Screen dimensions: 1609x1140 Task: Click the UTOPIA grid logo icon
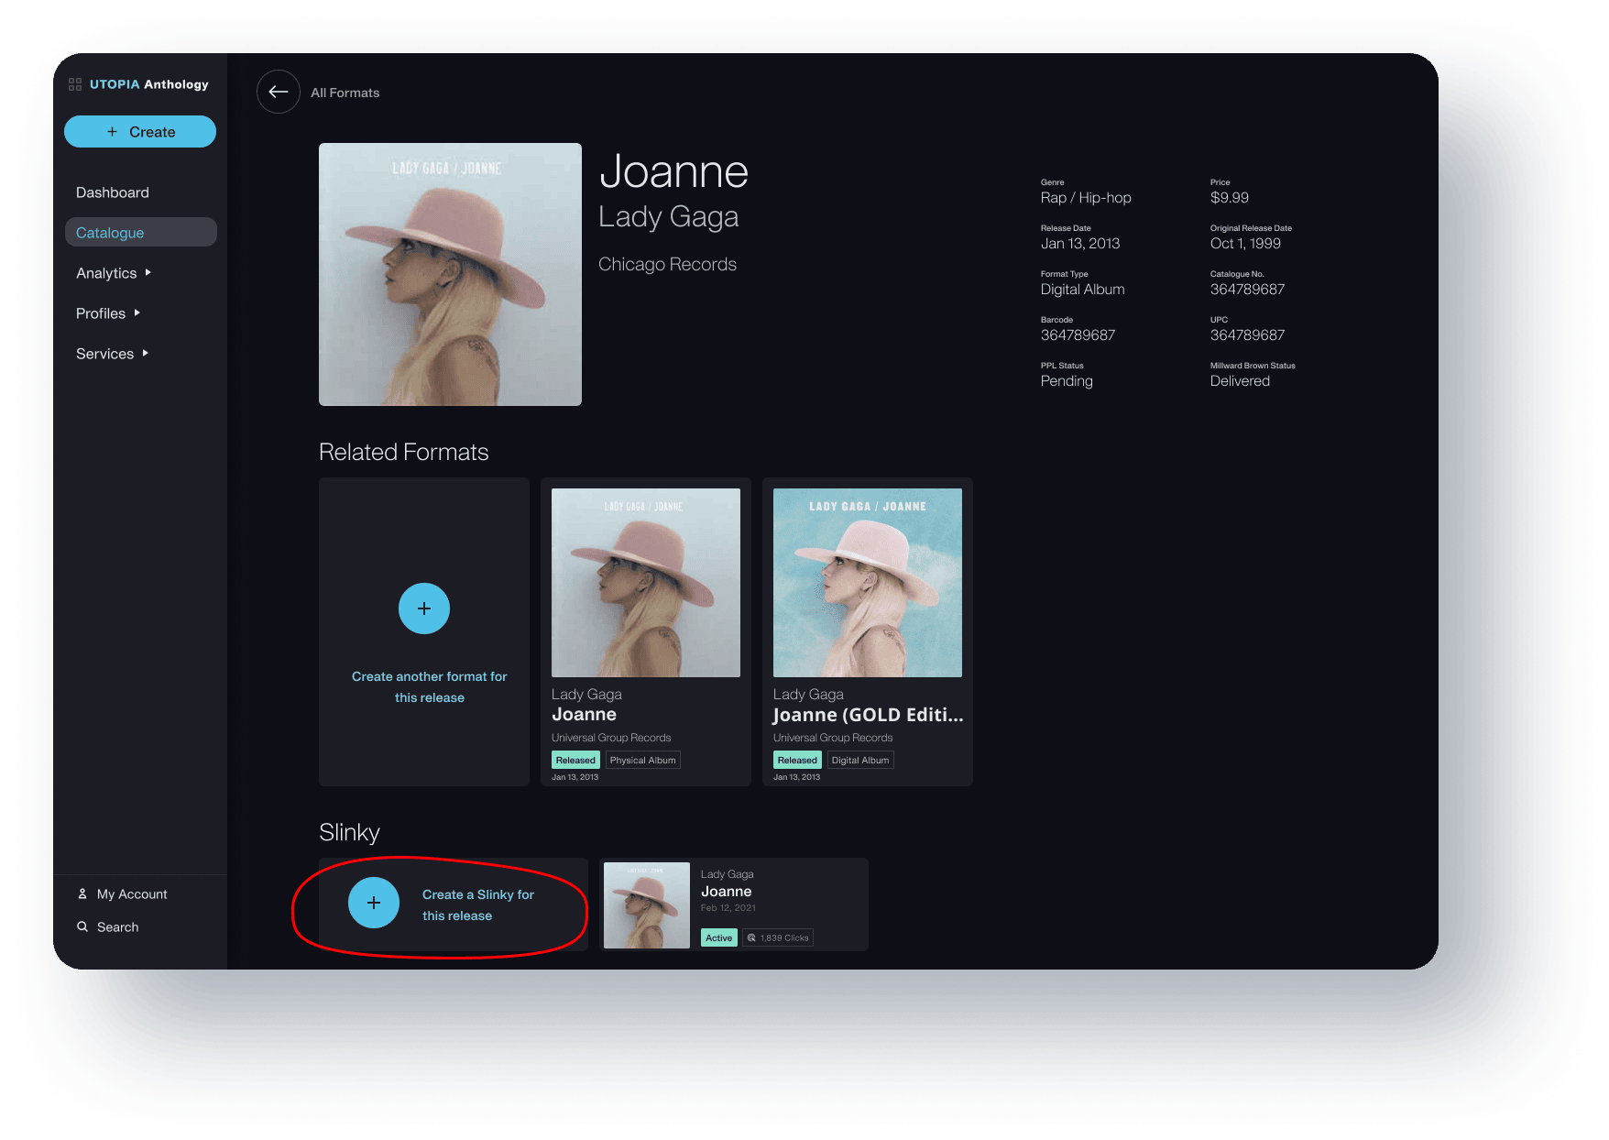coord(75,84)
